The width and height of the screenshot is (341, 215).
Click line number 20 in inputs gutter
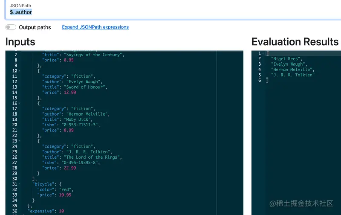tap(14, 125)
